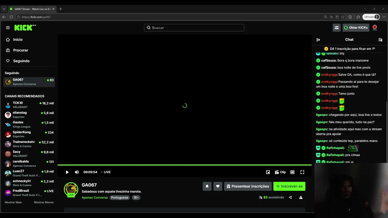388x218 pixels.
Task: Click Presentear inscrições button
Action: pos(248,186)
